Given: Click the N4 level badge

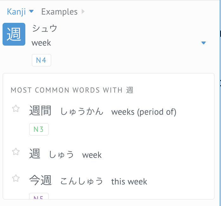Looking at the screenshot, I should coord(41,60).
